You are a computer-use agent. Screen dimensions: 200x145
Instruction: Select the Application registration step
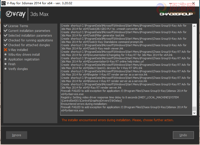(24, 59)
